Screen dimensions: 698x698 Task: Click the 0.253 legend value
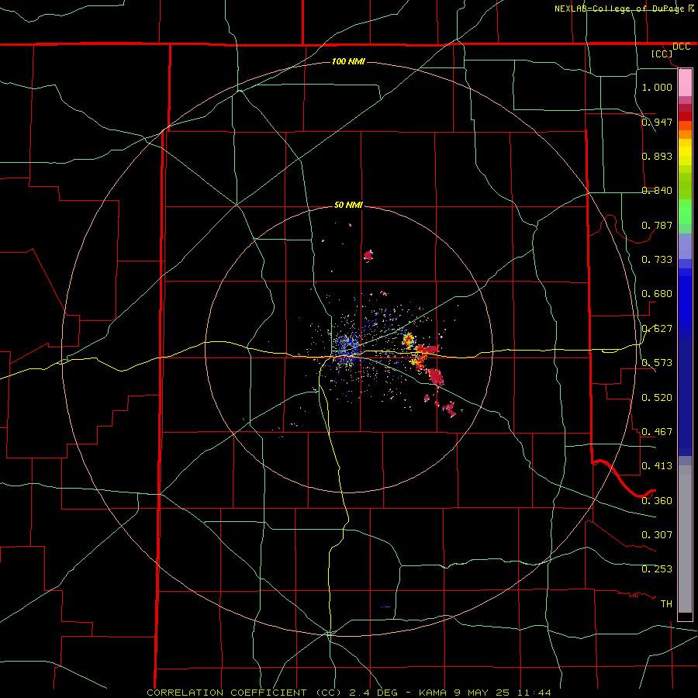pyautogui.click(x=657, y=569)
